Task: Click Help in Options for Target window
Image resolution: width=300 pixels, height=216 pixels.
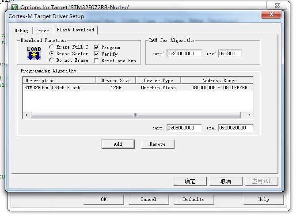Action: [x=264, y=199]
